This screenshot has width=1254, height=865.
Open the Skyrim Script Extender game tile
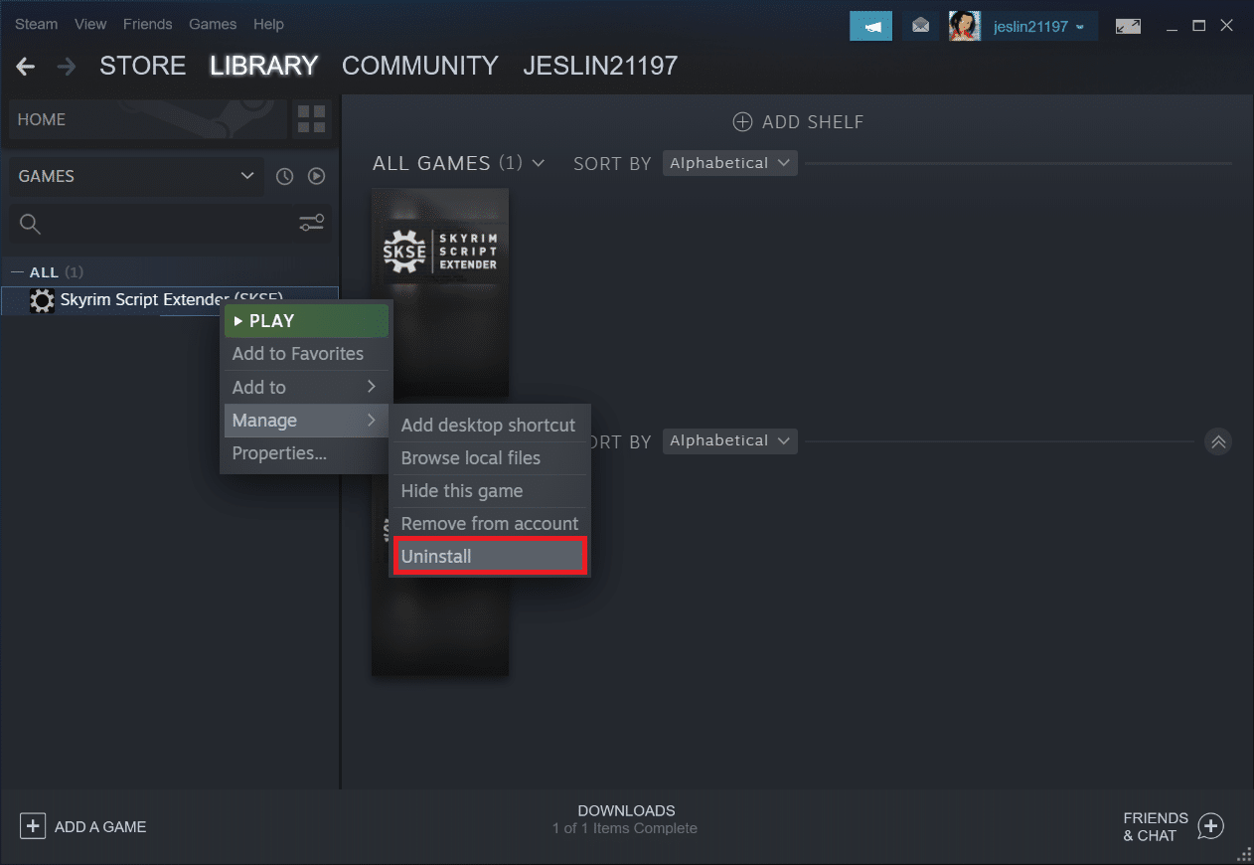[x=440, y=291]
